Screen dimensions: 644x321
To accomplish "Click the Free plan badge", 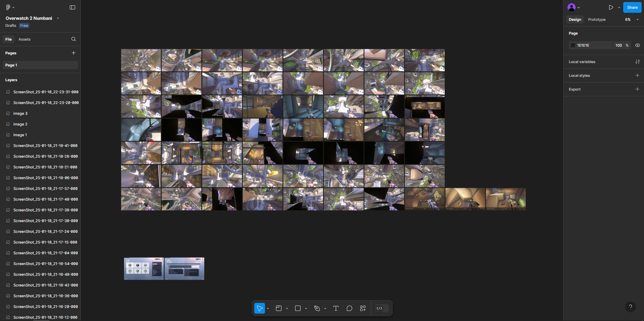I will [x=24, y=25].
